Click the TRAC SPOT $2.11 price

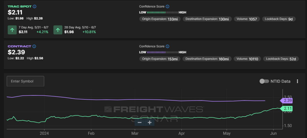[15, 12]
